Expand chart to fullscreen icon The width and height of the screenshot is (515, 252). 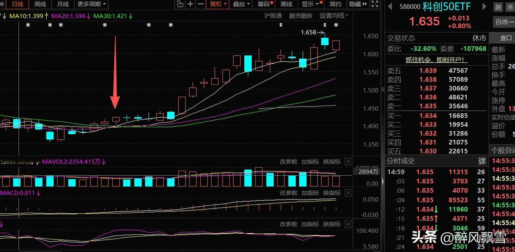click(375, 4)
